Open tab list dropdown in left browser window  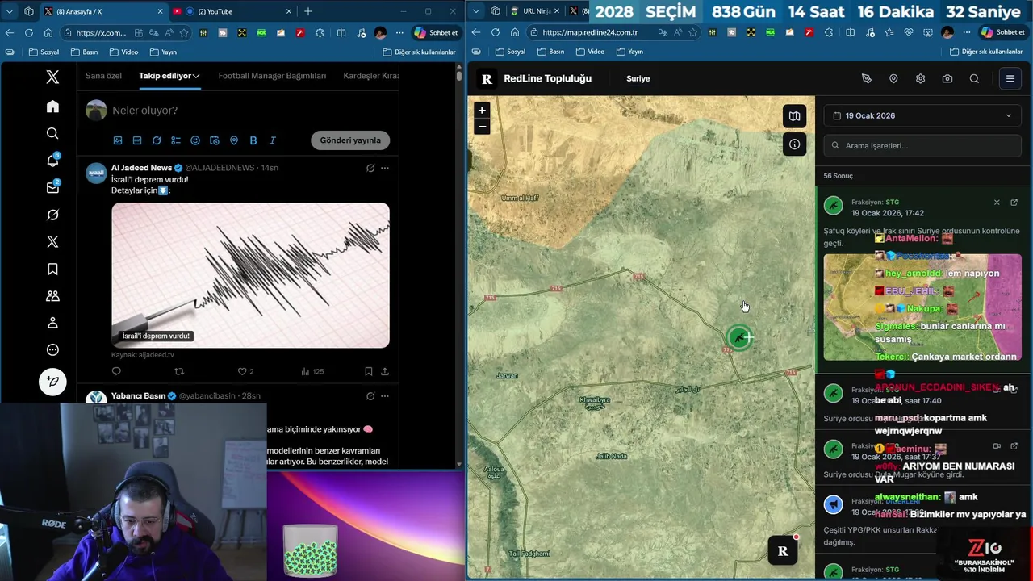pos(10,11)
